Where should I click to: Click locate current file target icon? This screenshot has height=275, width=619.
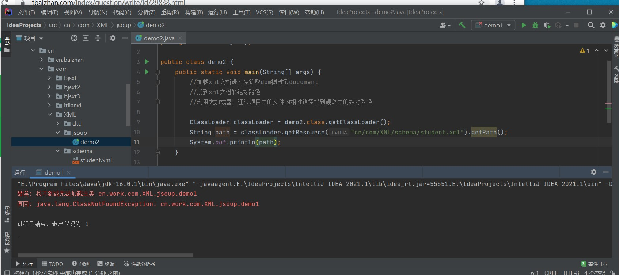pyautogui.click(x=74, y=38)
